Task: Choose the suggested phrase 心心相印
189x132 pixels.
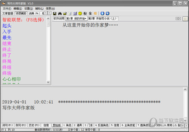Action: (x=12, y=79)
